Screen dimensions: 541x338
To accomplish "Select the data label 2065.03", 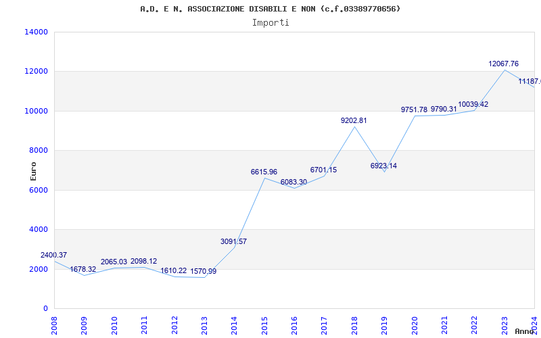I will point(114,262).
